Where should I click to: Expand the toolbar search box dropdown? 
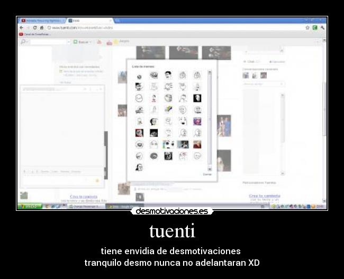pyautogui.click(x=68, y=42)
